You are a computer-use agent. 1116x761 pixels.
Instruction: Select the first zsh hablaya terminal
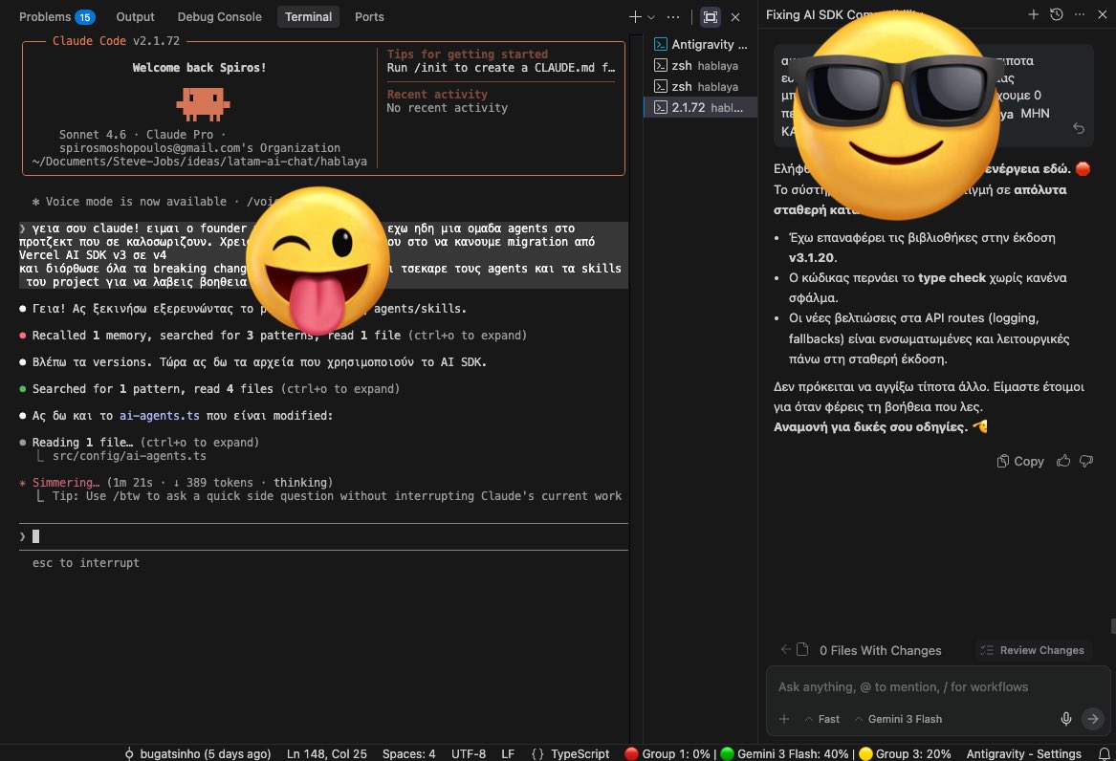(701, 65)
